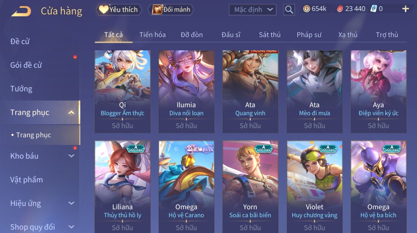Open the search magnifier icon
Image resolution: width=417 pixels, height=233 pixels.
click(x=289, y=10)
